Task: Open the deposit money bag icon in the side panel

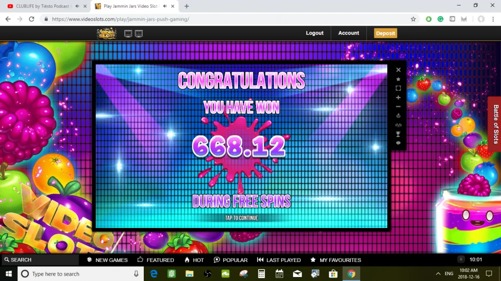Action: pyautogui.click(x=398, y=116)
